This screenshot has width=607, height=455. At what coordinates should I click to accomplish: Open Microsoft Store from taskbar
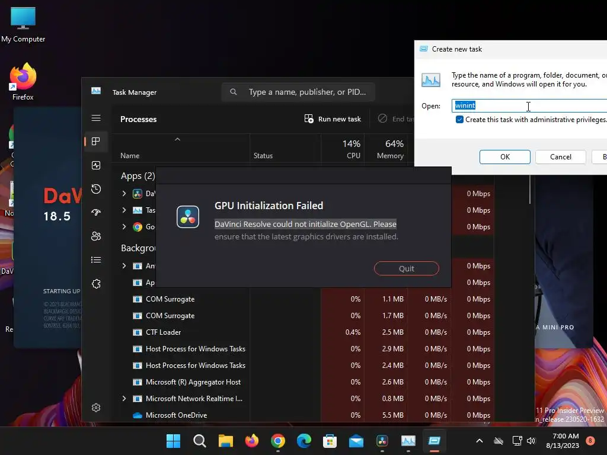coord(330,441)
